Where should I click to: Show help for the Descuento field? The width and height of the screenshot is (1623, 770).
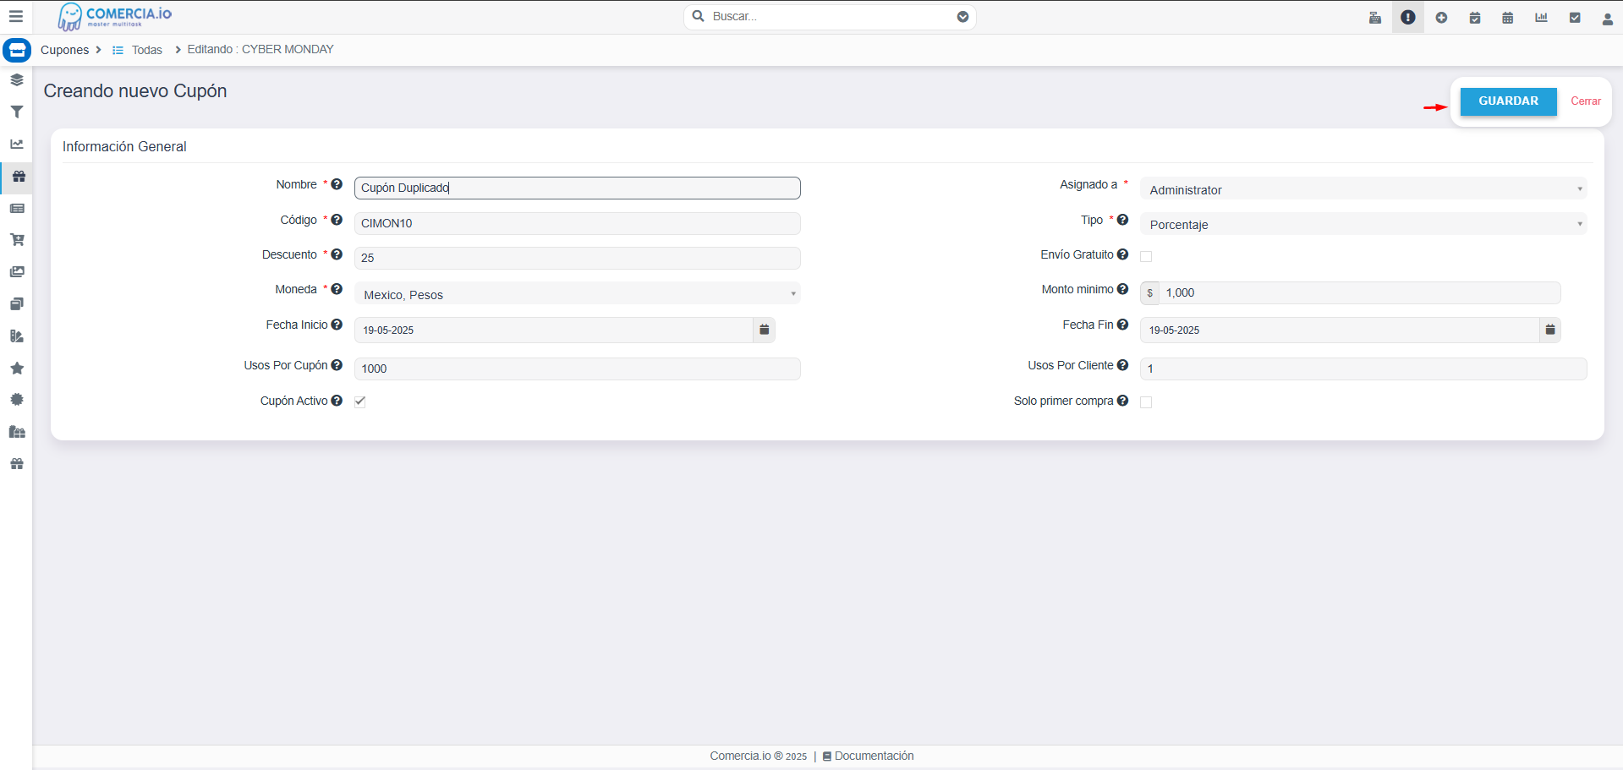[337, 254]
